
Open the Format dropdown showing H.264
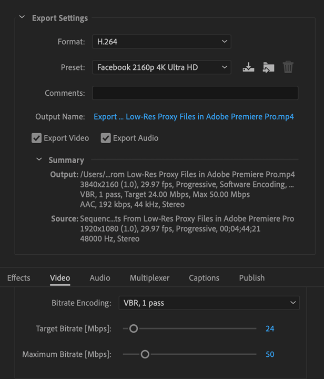click(162, 42)
